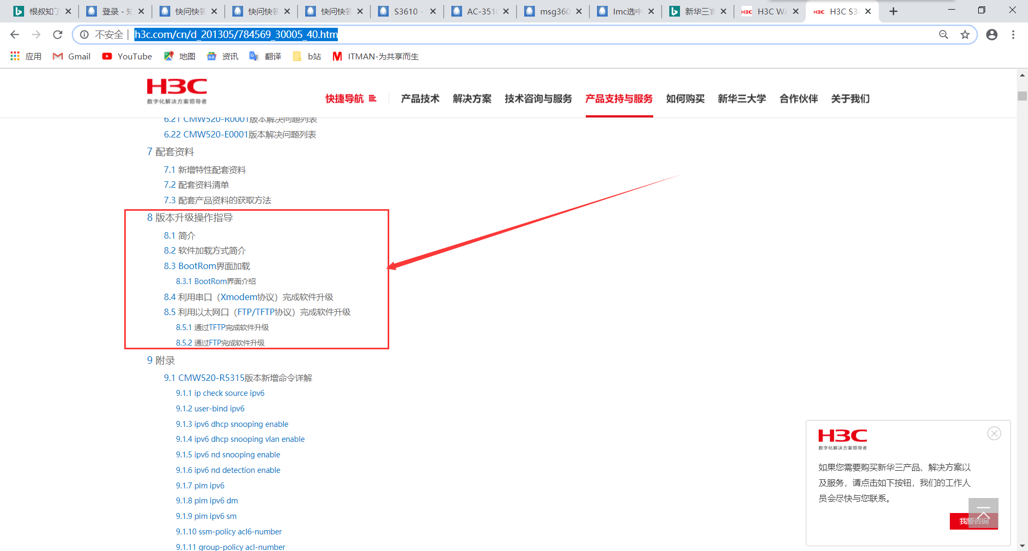Open link 8.4 Xmodem serial upgrade

(248, 297)
